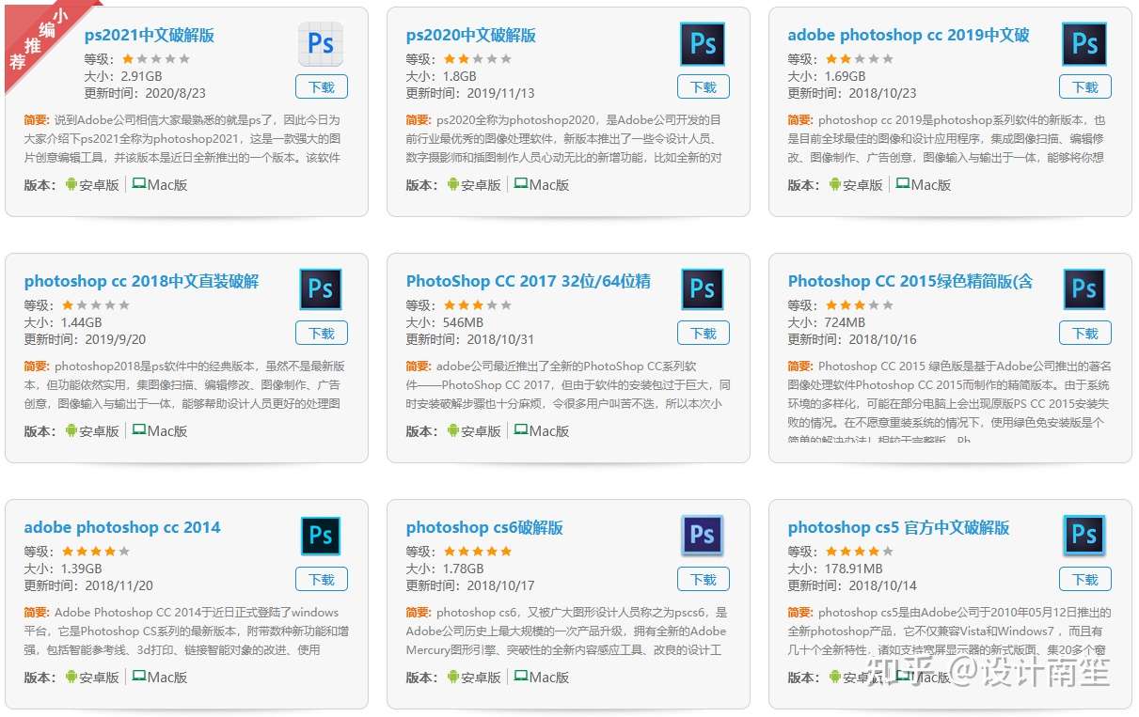The width and height of the screenshot is (1139, 717).
Task: Click update date 2019/11/13
Action: tap(500, 93)
